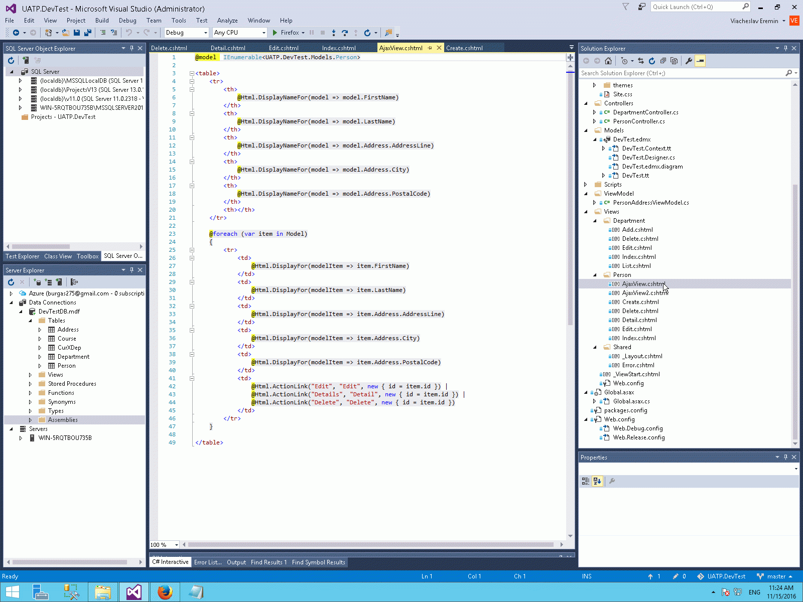
Task: Click the editor horizontal scrollbar
Action: [372, 545]
